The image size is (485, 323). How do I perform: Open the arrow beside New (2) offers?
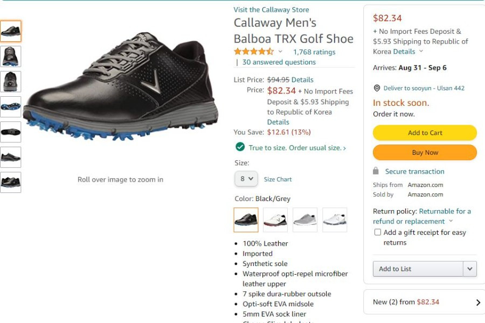pos(478,303)
